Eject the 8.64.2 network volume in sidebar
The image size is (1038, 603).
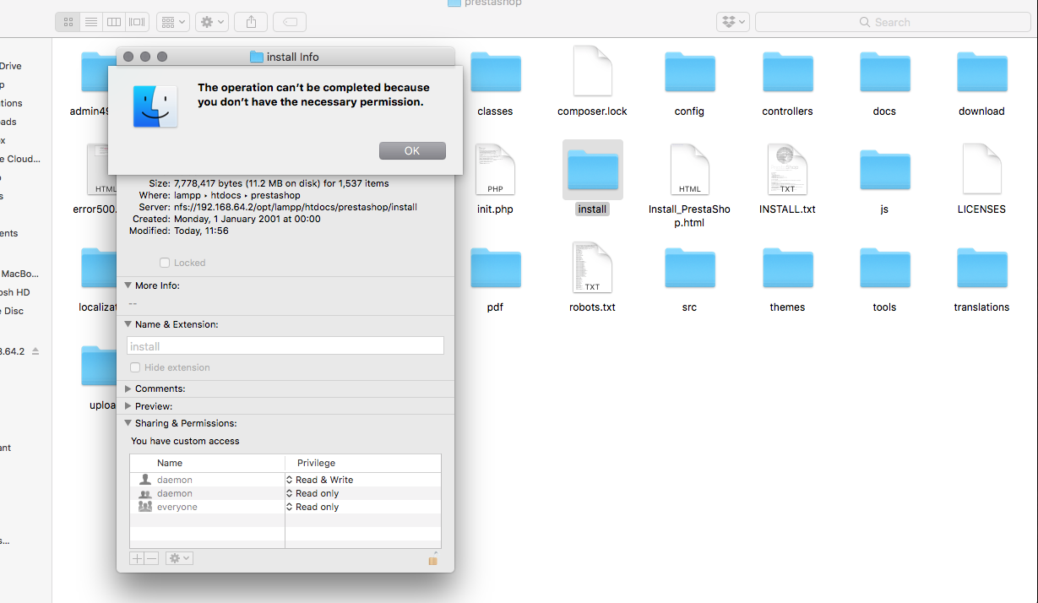pyautogui.click(x=35, y=351)
